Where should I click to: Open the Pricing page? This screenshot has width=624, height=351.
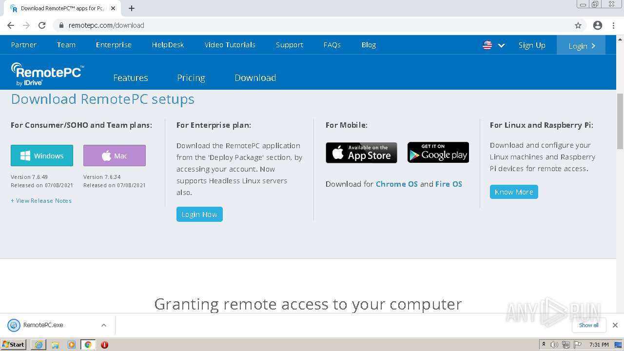tap(191, 78)
